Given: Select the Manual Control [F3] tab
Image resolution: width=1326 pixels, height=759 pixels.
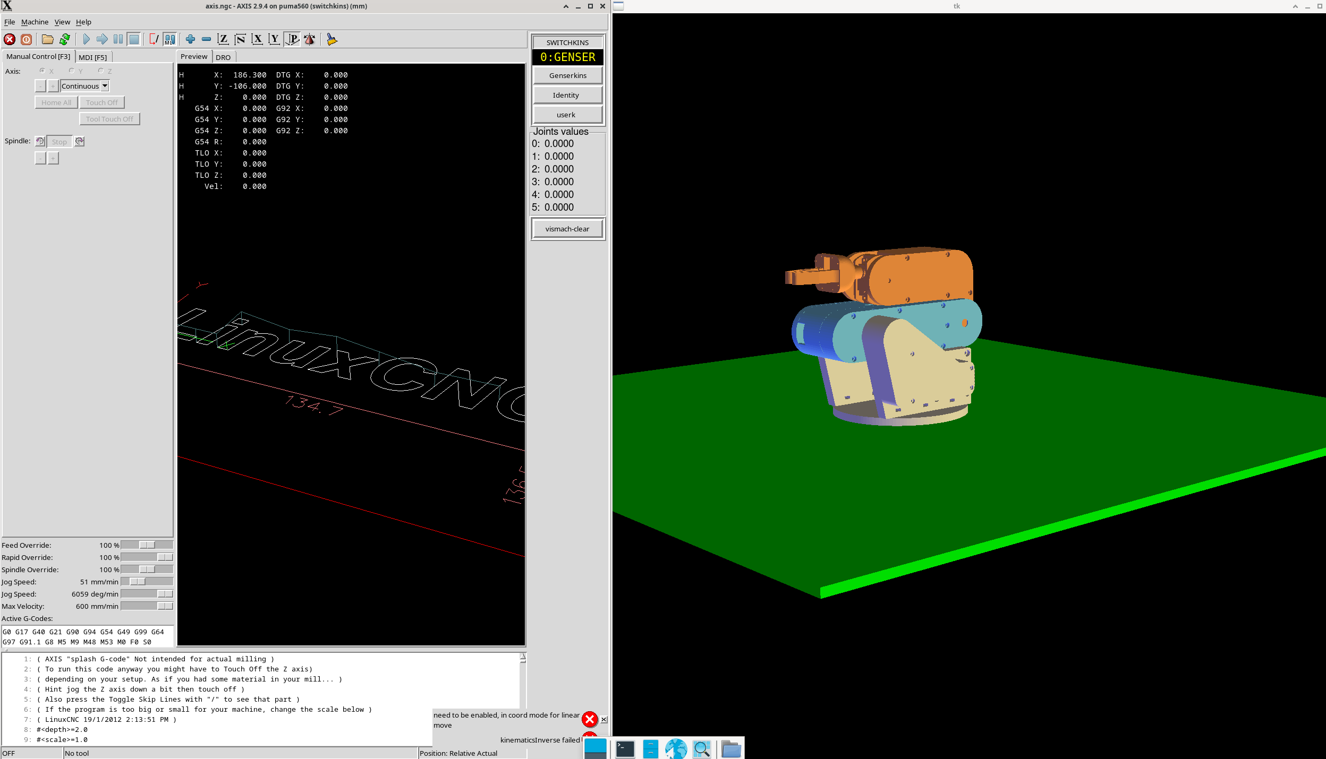Looking at the screenshot, I should [38, 56].
